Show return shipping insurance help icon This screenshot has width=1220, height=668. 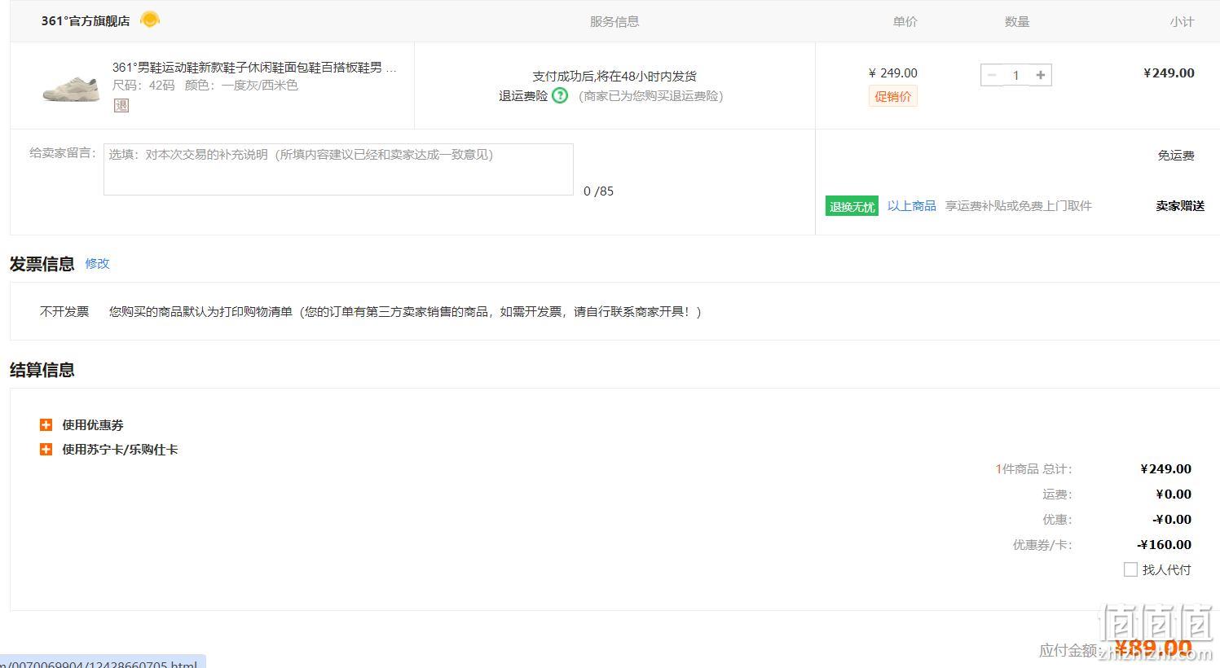(560, 95)
